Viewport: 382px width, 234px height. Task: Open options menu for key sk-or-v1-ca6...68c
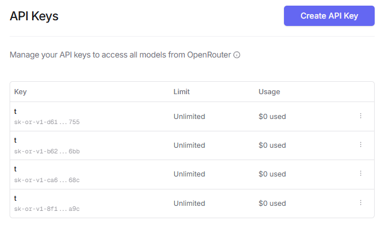[361, 173]
